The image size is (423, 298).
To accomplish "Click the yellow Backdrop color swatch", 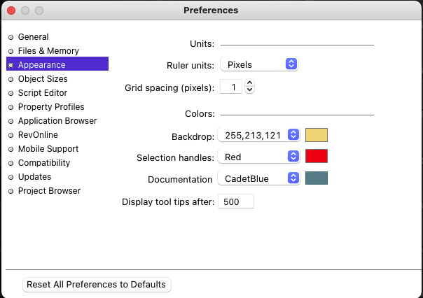I will [x=317, y=135].
